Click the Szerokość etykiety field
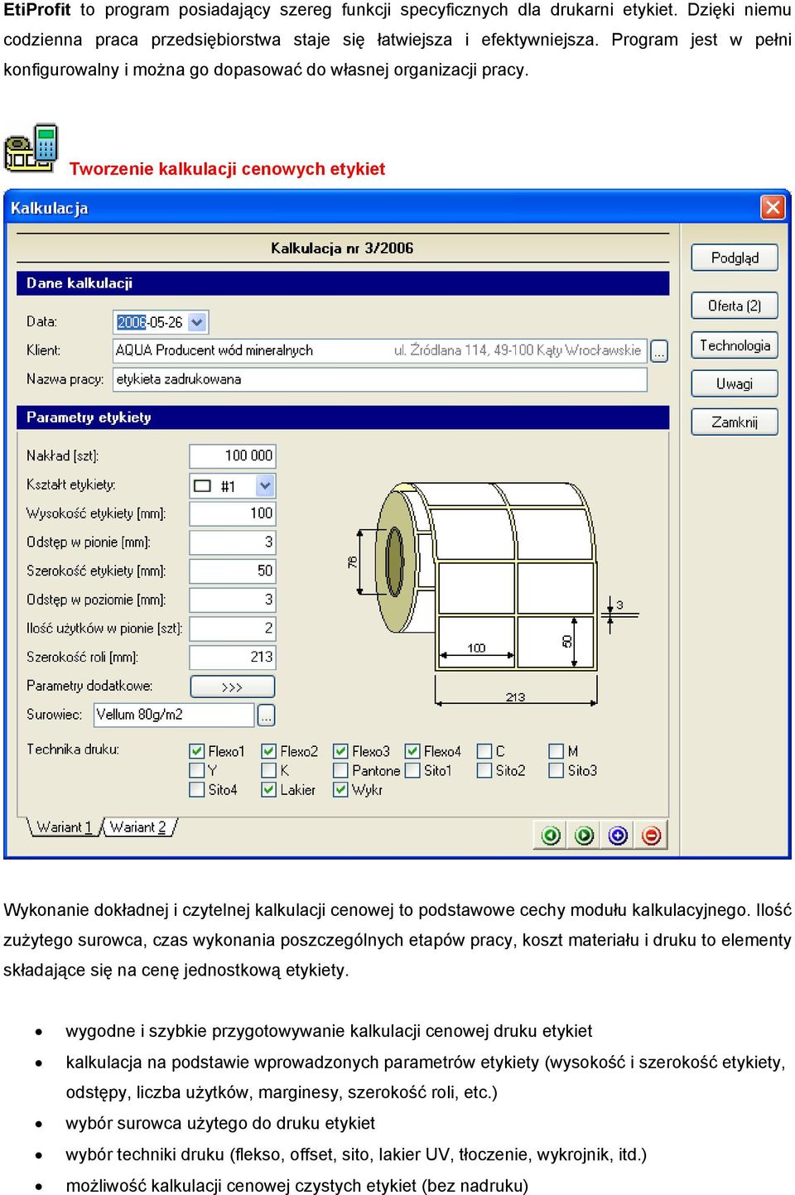 coord(233,571)
